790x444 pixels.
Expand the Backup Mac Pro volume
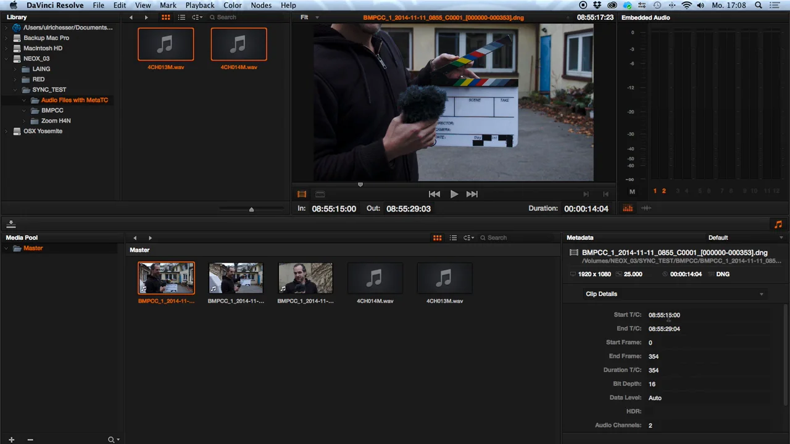click(6, 38)
